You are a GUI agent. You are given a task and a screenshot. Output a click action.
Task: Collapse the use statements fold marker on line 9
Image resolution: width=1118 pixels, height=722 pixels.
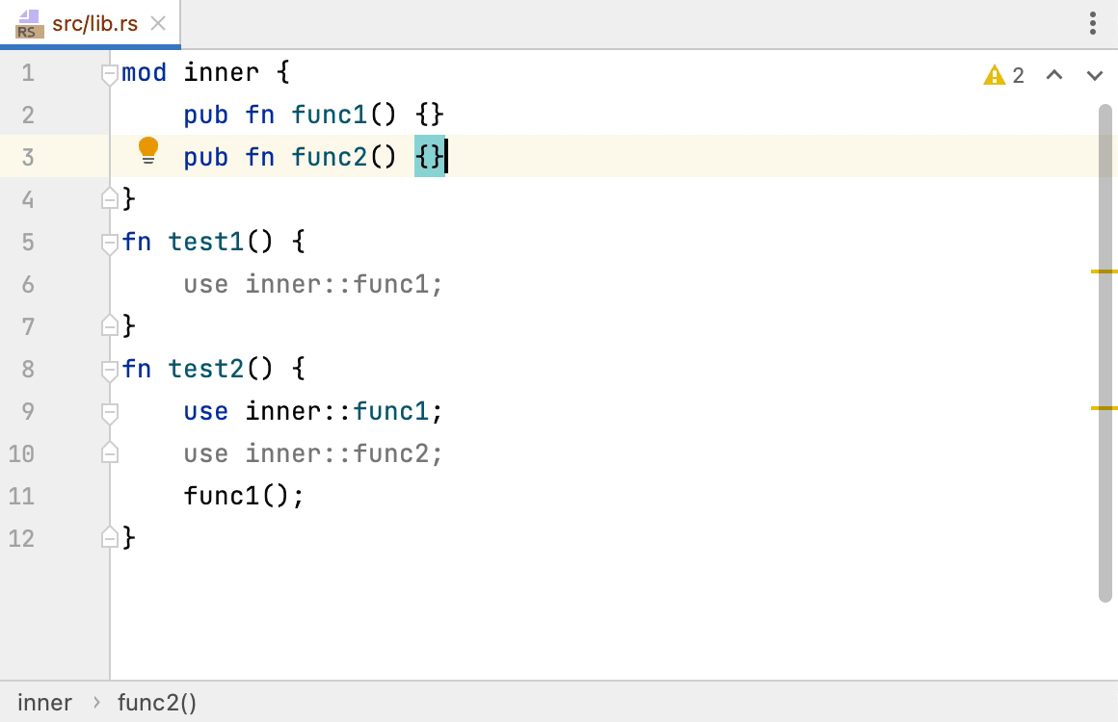(x=109, y=411)
